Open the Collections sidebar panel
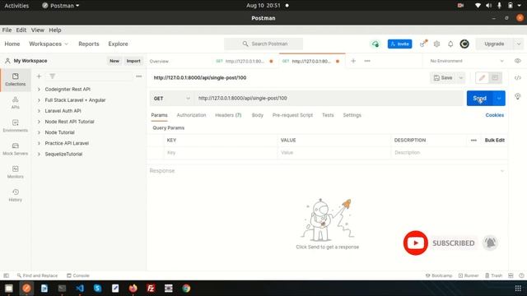 click(x=15, y=80)
